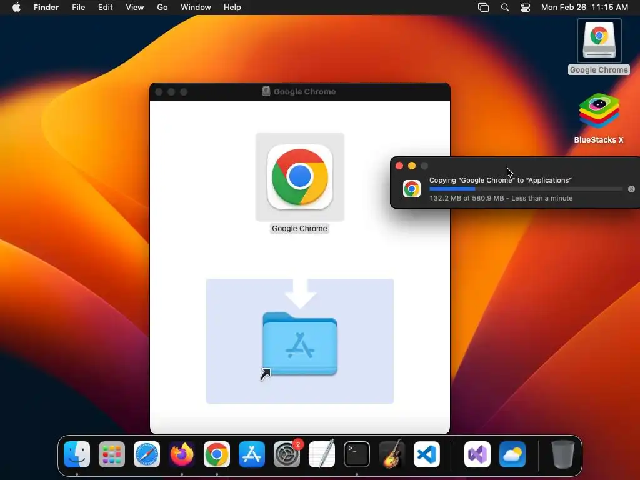Open the Trash in the Dock

coord(563,454)
